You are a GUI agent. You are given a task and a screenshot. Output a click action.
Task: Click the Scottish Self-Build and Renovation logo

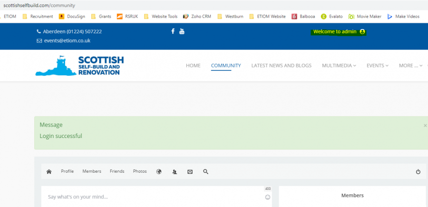(x=79, y=66)
